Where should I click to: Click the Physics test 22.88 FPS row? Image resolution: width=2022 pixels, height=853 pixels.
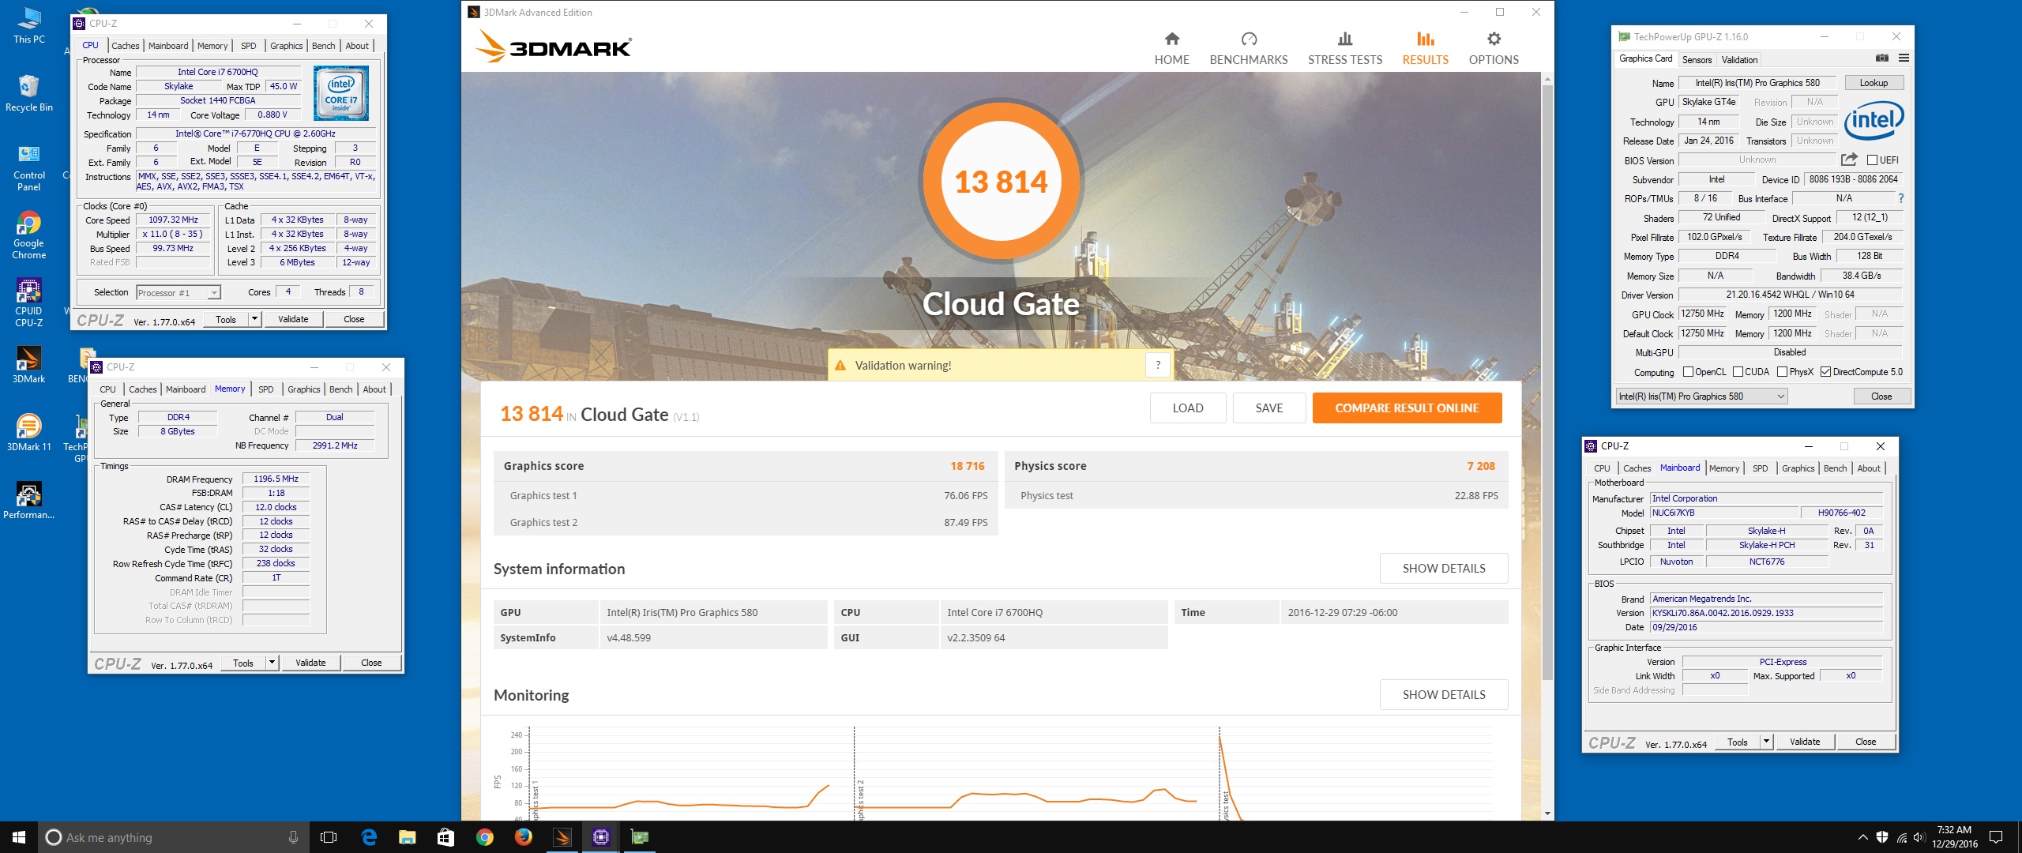tap(1257, 496)
